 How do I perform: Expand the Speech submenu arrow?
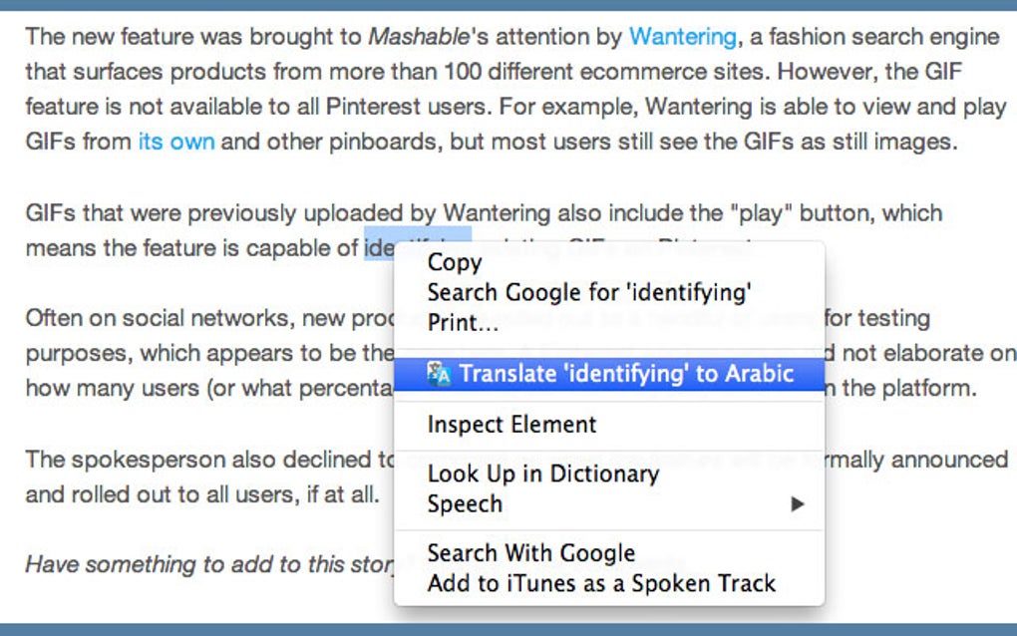[x=798, y=504]
